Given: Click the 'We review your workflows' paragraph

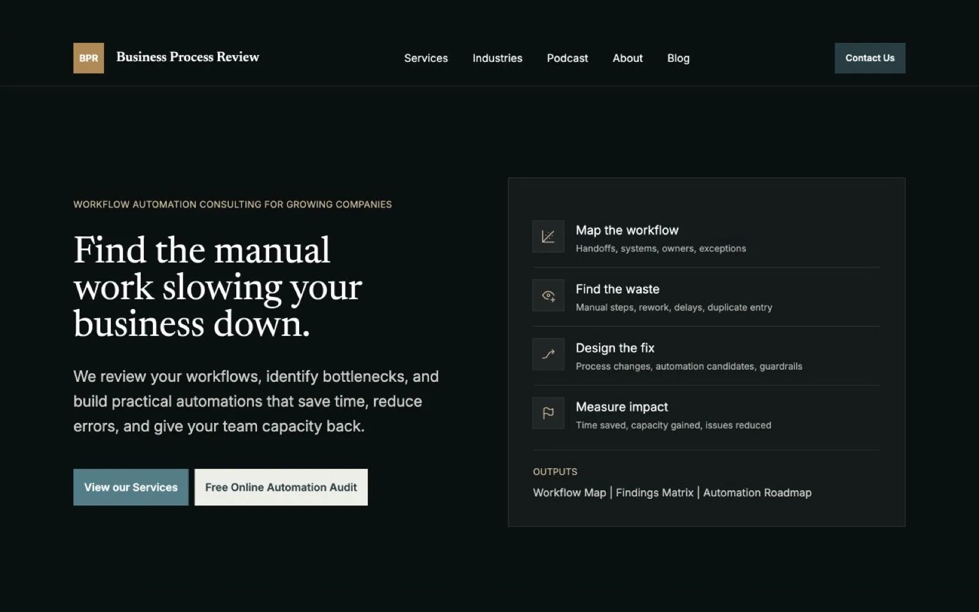Looking at the screenshot, I should pyautogui.click(x=256, y=401).
